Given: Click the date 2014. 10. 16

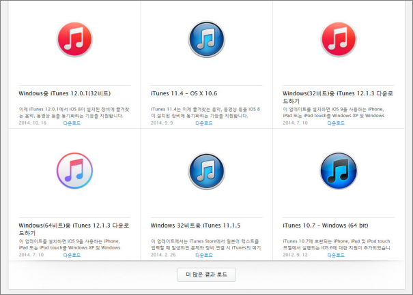Looking at the screenshot, I should tap(32, 123).
